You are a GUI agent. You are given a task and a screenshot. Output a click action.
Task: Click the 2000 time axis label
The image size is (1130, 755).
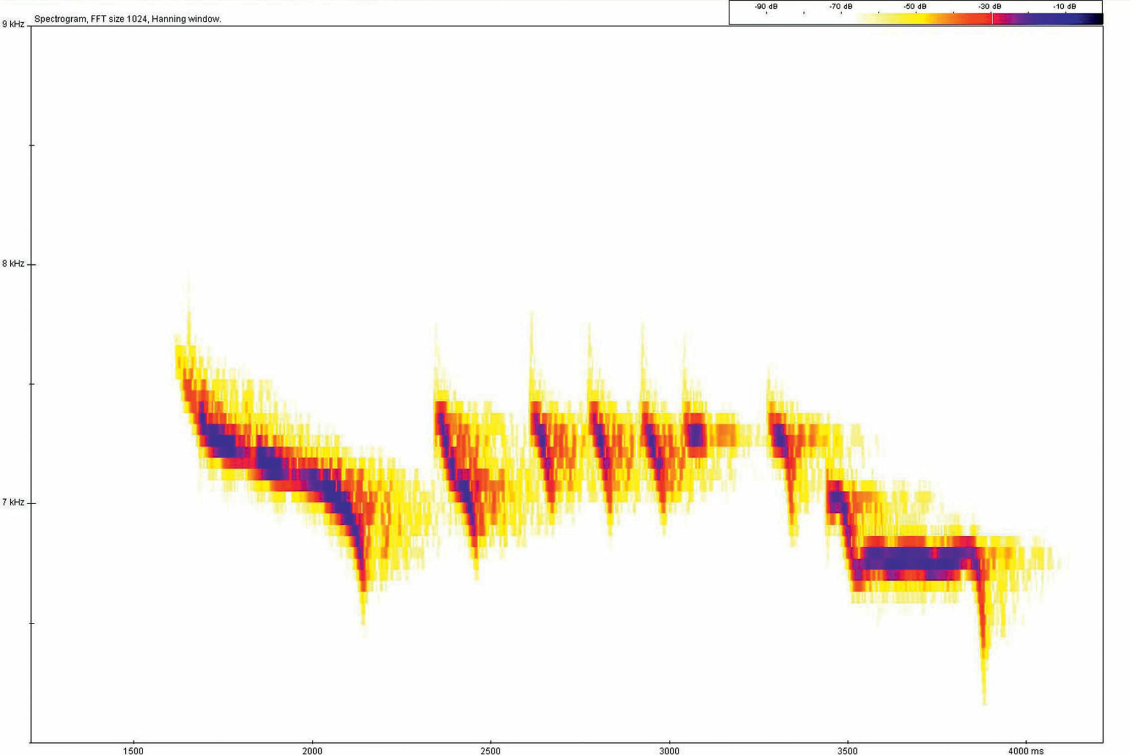point(312,751)
